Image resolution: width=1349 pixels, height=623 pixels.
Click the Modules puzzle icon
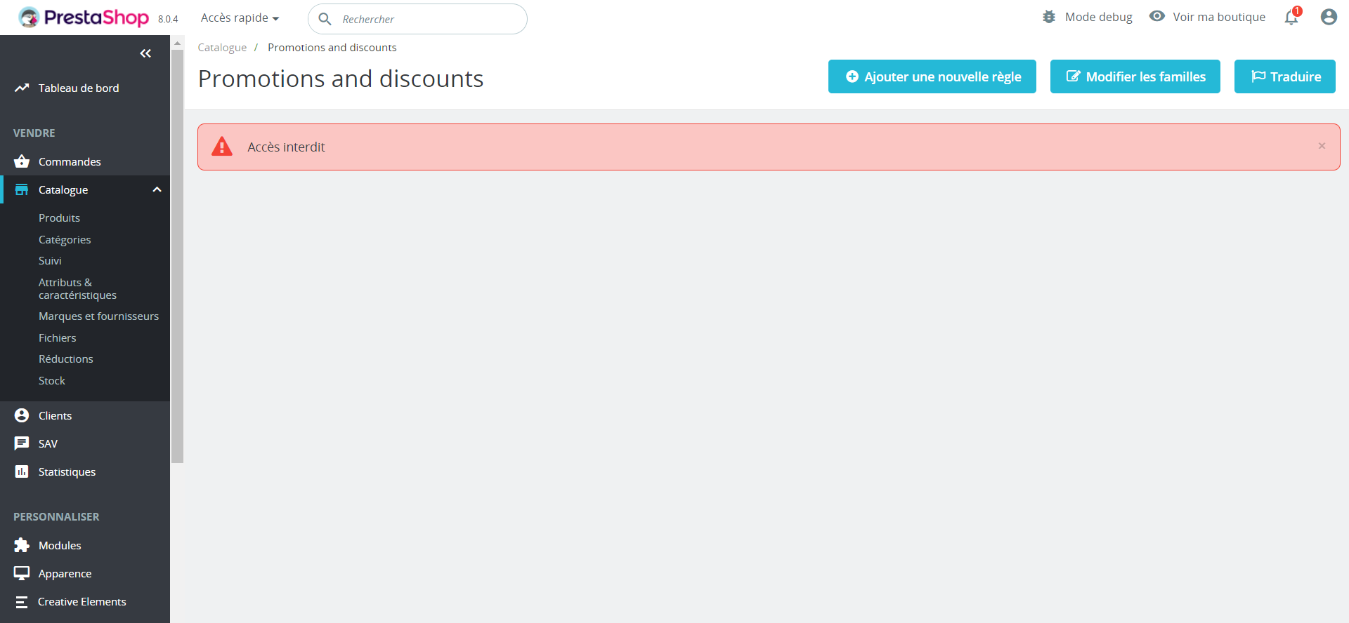[x=22, y=545]
